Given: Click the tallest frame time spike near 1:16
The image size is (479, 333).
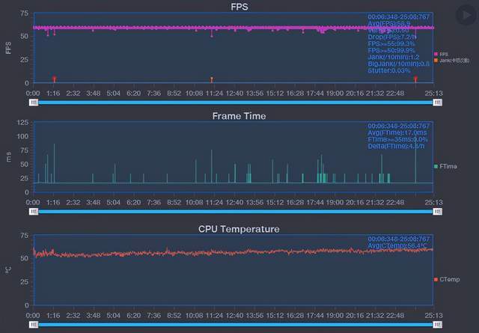Looking at the screenshot, I should (55, 163).
